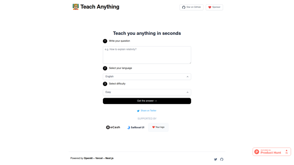Open the Easy difficulty dropdown
The image size is (294, 165).
[x=147, y=92]
